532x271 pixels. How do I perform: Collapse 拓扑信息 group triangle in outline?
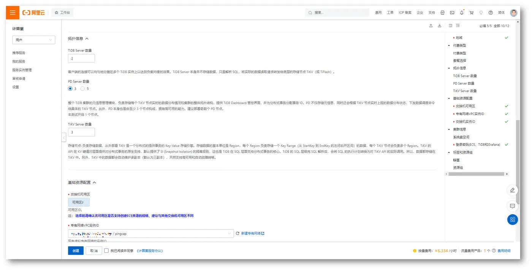pyautogui.click(x=449, y=68)
